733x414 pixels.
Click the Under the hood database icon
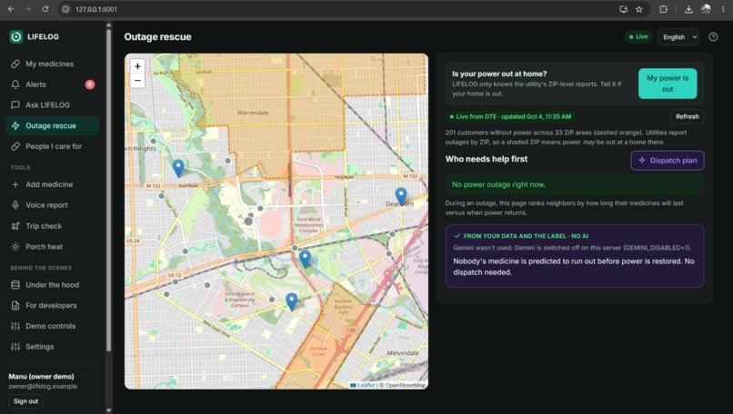[x=15, y=285]
